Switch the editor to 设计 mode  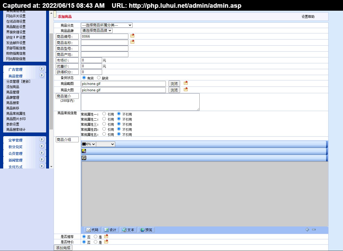click(x=110, y=230)
